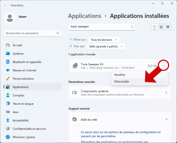Click the Accessibilité person icon

pyautogui.click(x=8, y=120)
